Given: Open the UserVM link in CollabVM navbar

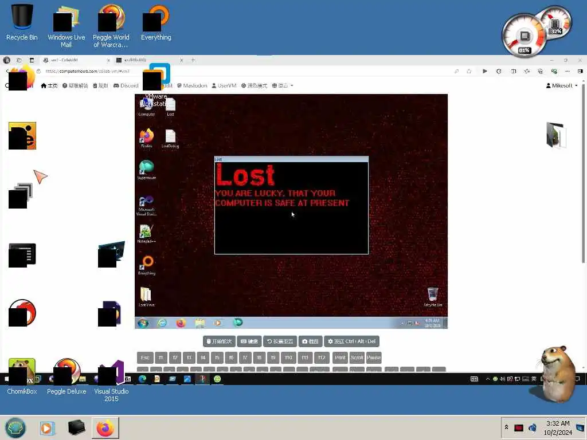Looking at the screenshot, I should pyautogui.click(x=224, y=86).
